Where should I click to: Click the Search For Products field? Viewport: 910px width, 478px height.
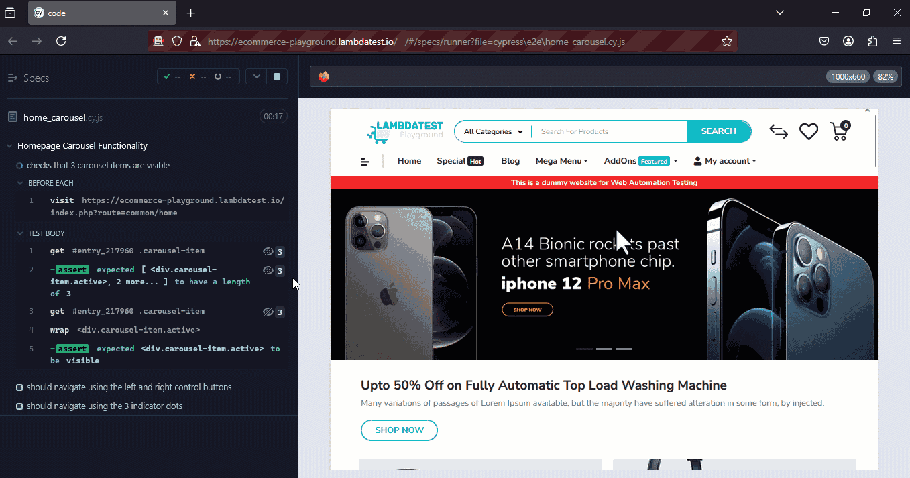(607, 131)
